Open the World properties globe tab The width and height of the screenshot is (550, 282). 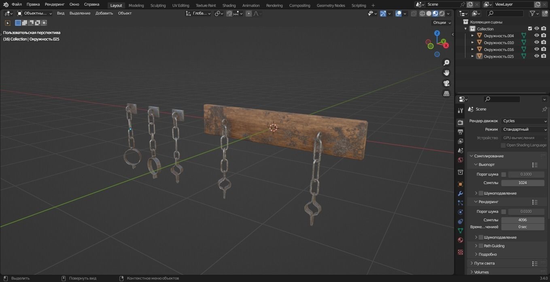click(460, 160)
